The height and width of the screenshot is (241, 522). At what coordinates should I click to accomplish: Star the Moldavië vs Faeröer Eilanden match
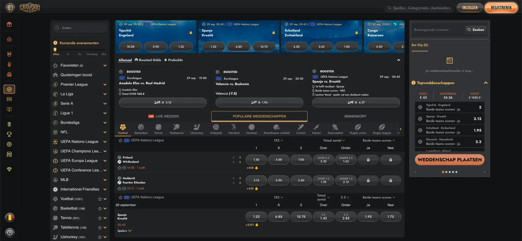[119, 189]
